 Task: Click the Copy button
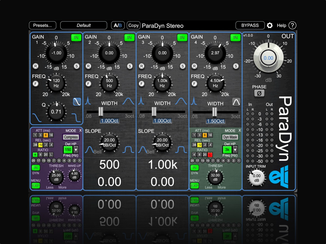pos(133,25)
